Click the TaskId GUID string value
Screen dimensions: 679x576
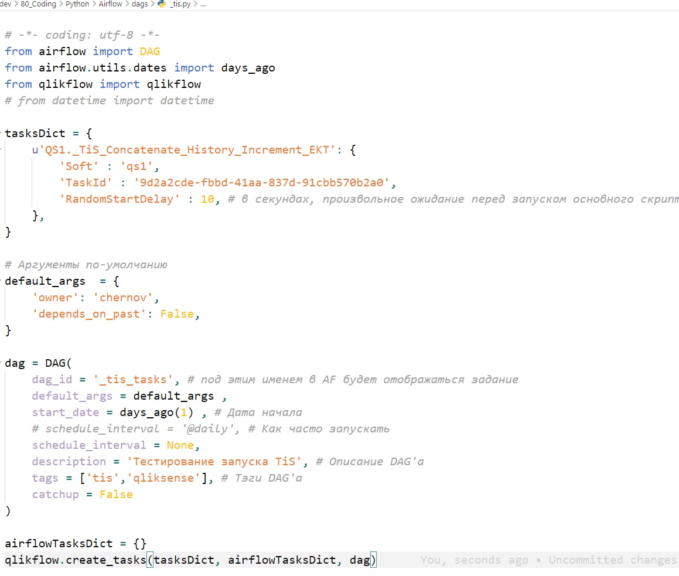[261, 183]
